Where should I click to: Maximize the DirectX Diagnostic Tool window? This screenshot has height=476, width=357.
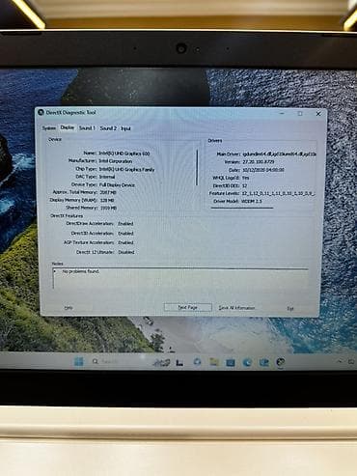[x=300, y=114]
